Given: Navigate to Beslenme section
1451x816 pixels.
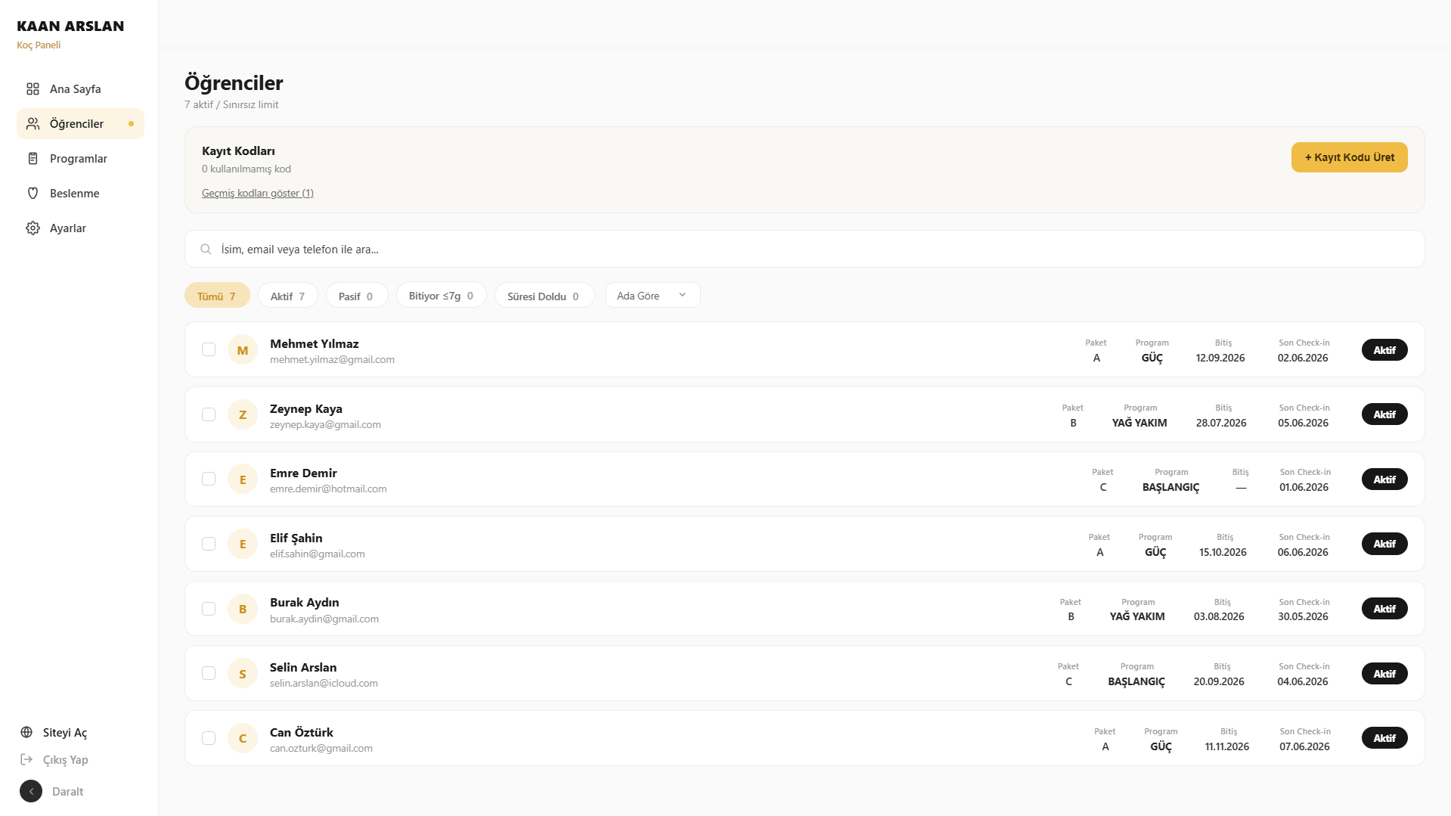Looking at the screenshot, I should (x=80, y=194).
